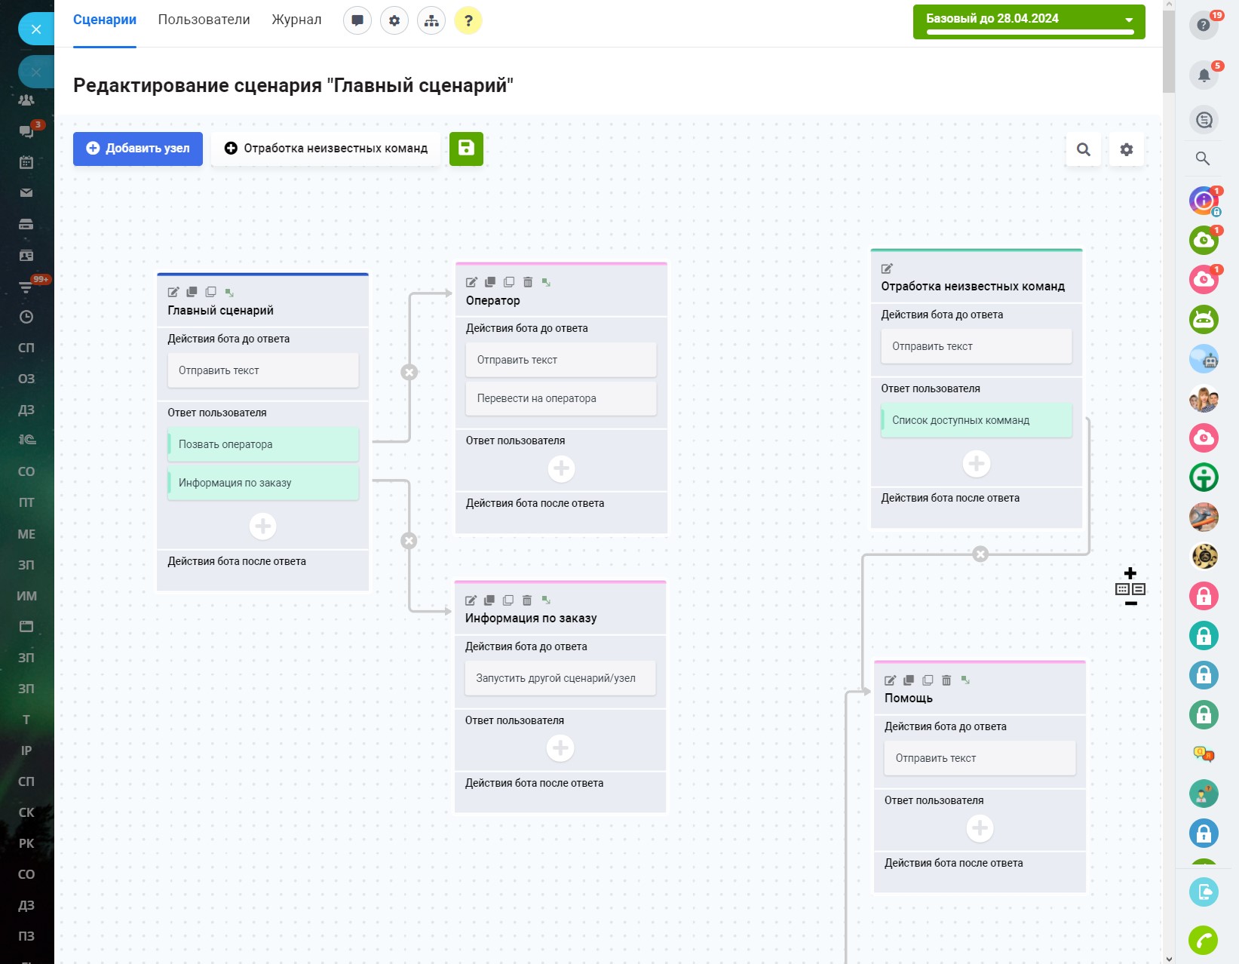Add user answer in Оператор node

pyautogui.click(x=561, y=468)
